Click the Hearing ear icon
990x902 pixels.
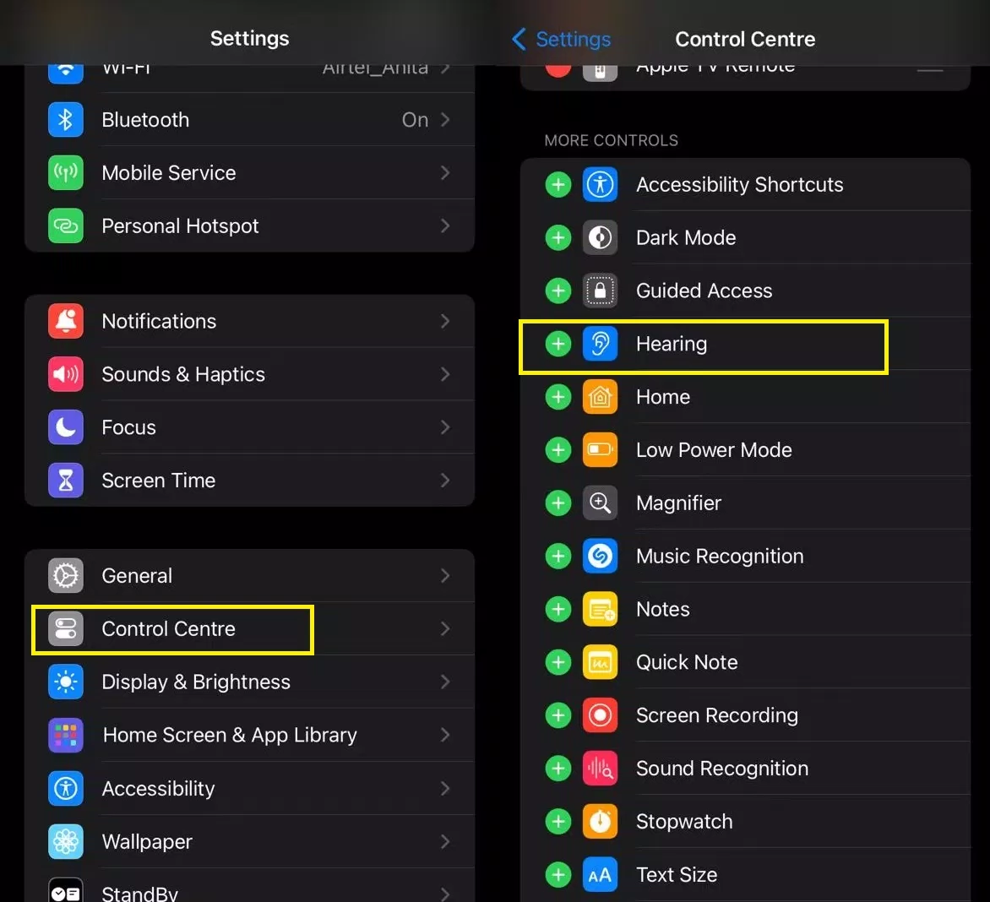point(600,344)
